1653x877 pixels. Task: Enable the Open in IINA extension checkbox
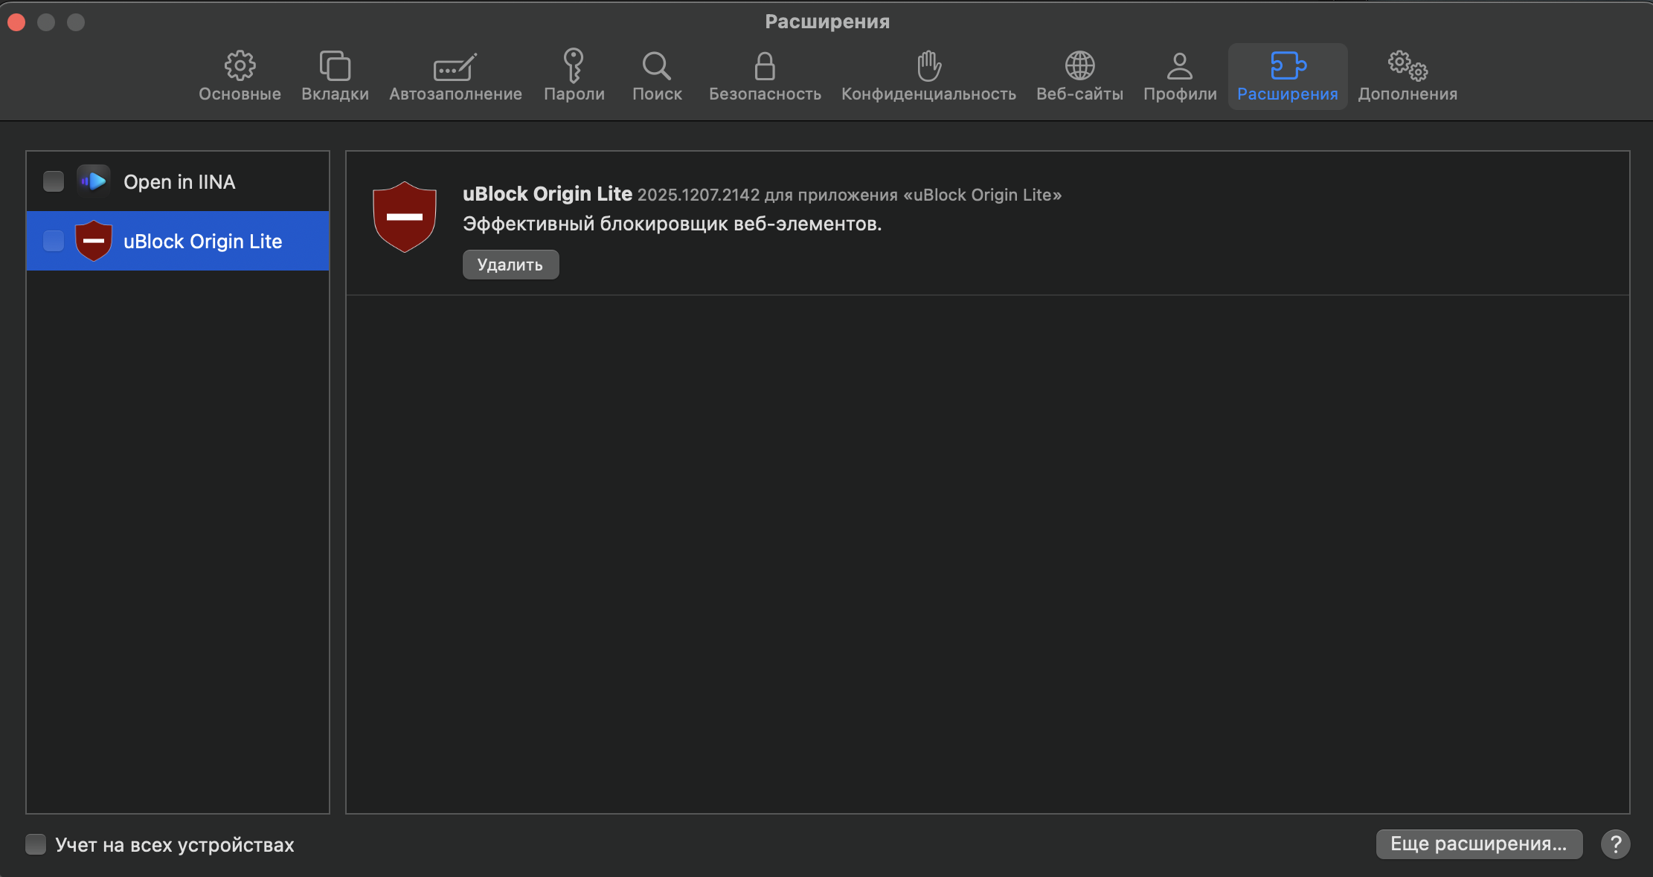coord(54,181)
